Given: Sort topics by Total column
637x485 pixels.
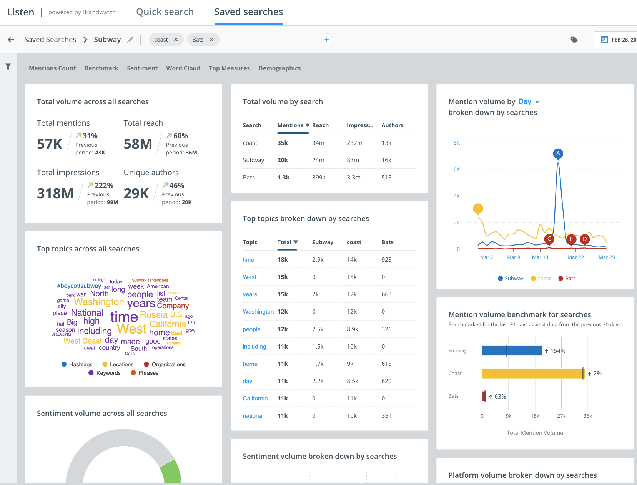Looking at the screenshot, I should pyautogui.click(x=288, y=242).
